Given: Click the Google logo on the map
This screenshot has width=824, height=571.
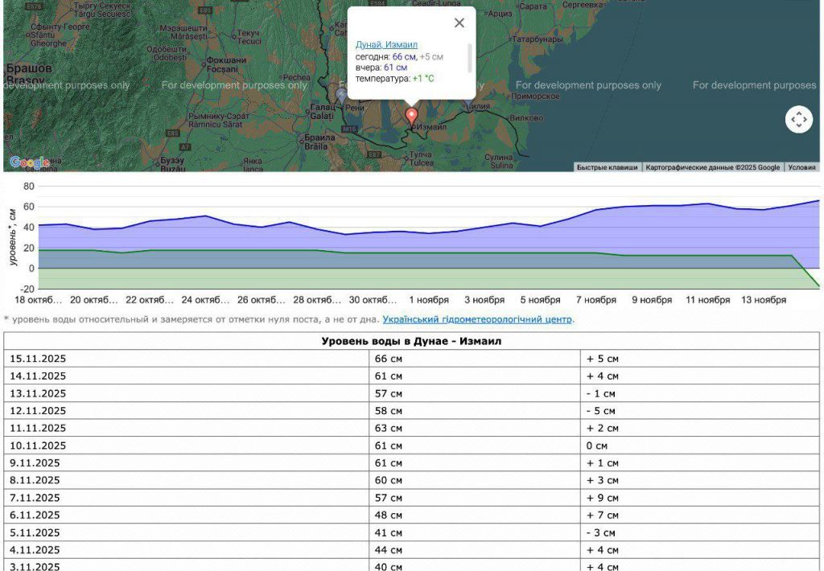Looking at the screenshot, I should (x=30, y=162).
